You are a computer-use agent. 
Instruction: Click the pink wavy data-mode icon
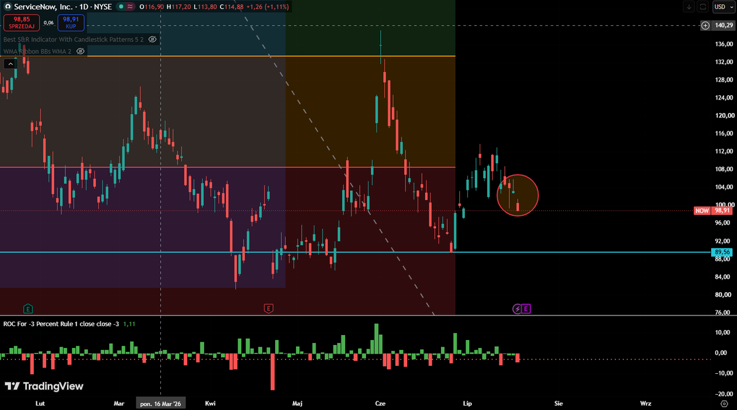pyautogui.click(x=131, y=6)
